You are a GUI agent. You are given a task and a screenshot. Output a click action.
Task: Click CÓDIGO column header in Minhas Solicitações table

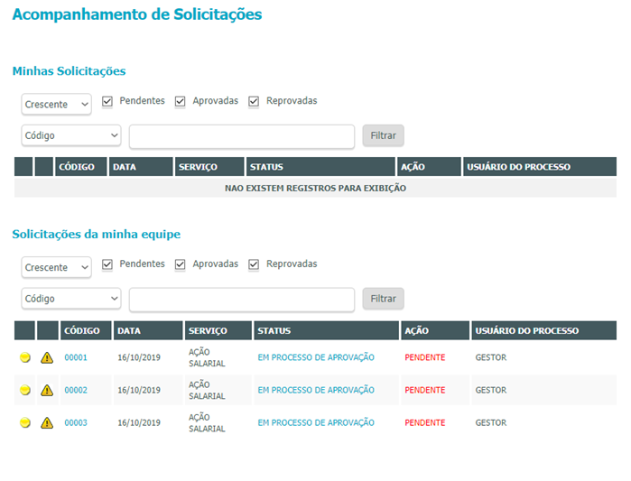click(x=81, y=166)
